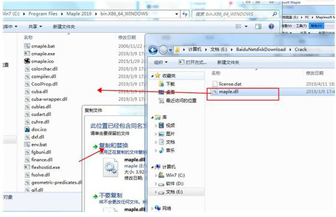
Task: Choose 不要复制 in the copy dialog
Action: click(110, 195)
